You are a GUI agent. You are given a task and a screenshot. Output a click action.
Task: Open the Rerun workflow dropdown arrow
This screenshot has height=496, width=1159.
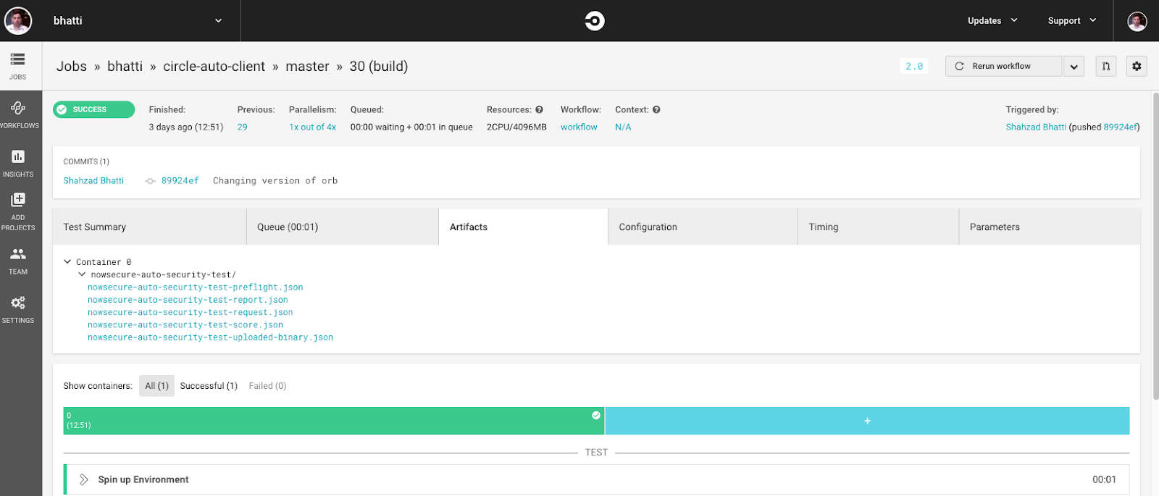tap(1074, 67)
